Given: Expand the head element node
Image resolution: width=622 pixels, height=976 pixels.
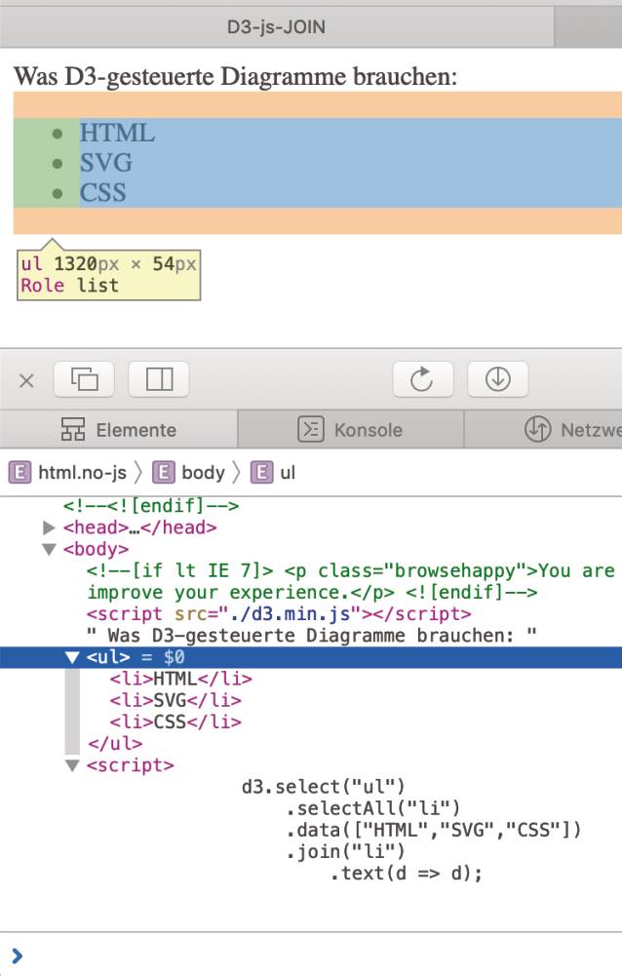Looking at the screenshot, I should coord(49,527).
